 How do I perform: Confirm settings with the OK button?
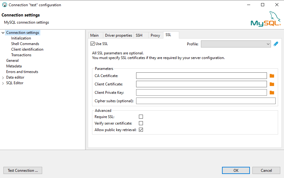[x=236, y=170]
